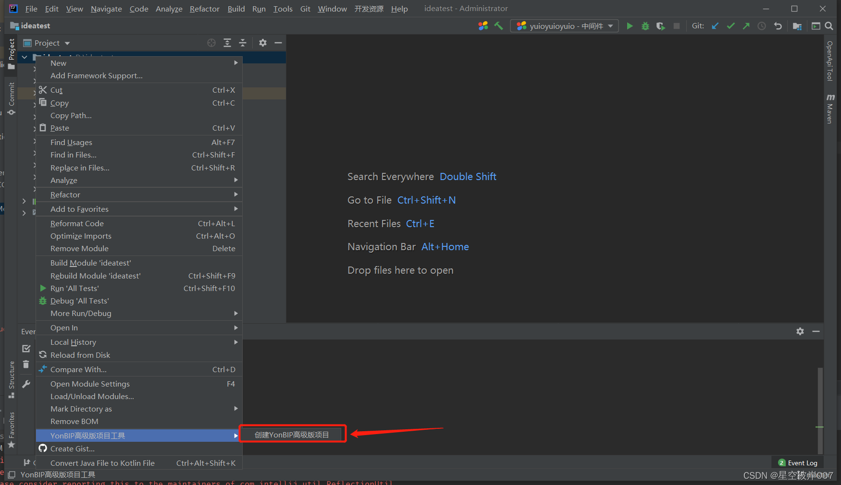Screen dimensions: 841x485
Task: Start debugging with the bug icon
Action: click(x=645, y=26)
